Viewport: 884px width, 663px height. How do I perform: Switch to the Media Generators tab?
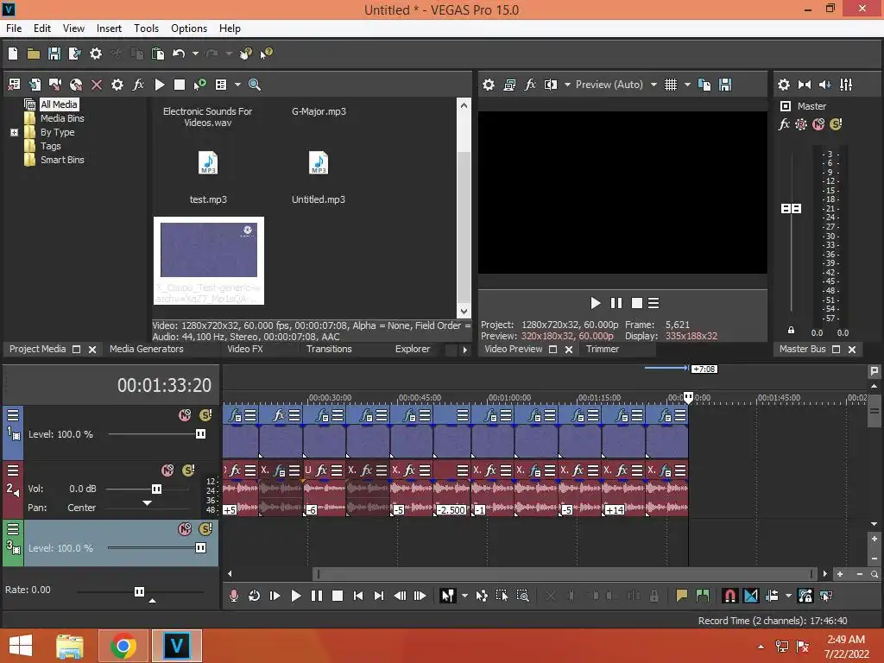tap(147, 349)
